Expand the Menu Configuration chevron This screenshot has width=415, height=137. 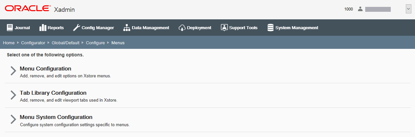[13, 71]
